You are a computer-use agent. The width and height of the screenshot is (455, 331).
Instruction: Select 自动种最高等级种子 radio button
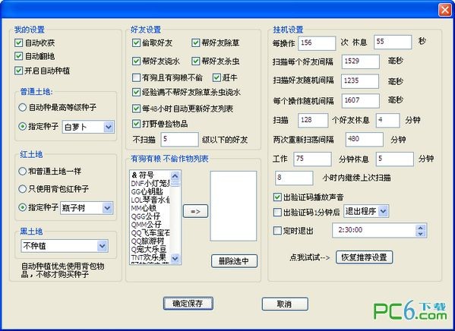22,107
